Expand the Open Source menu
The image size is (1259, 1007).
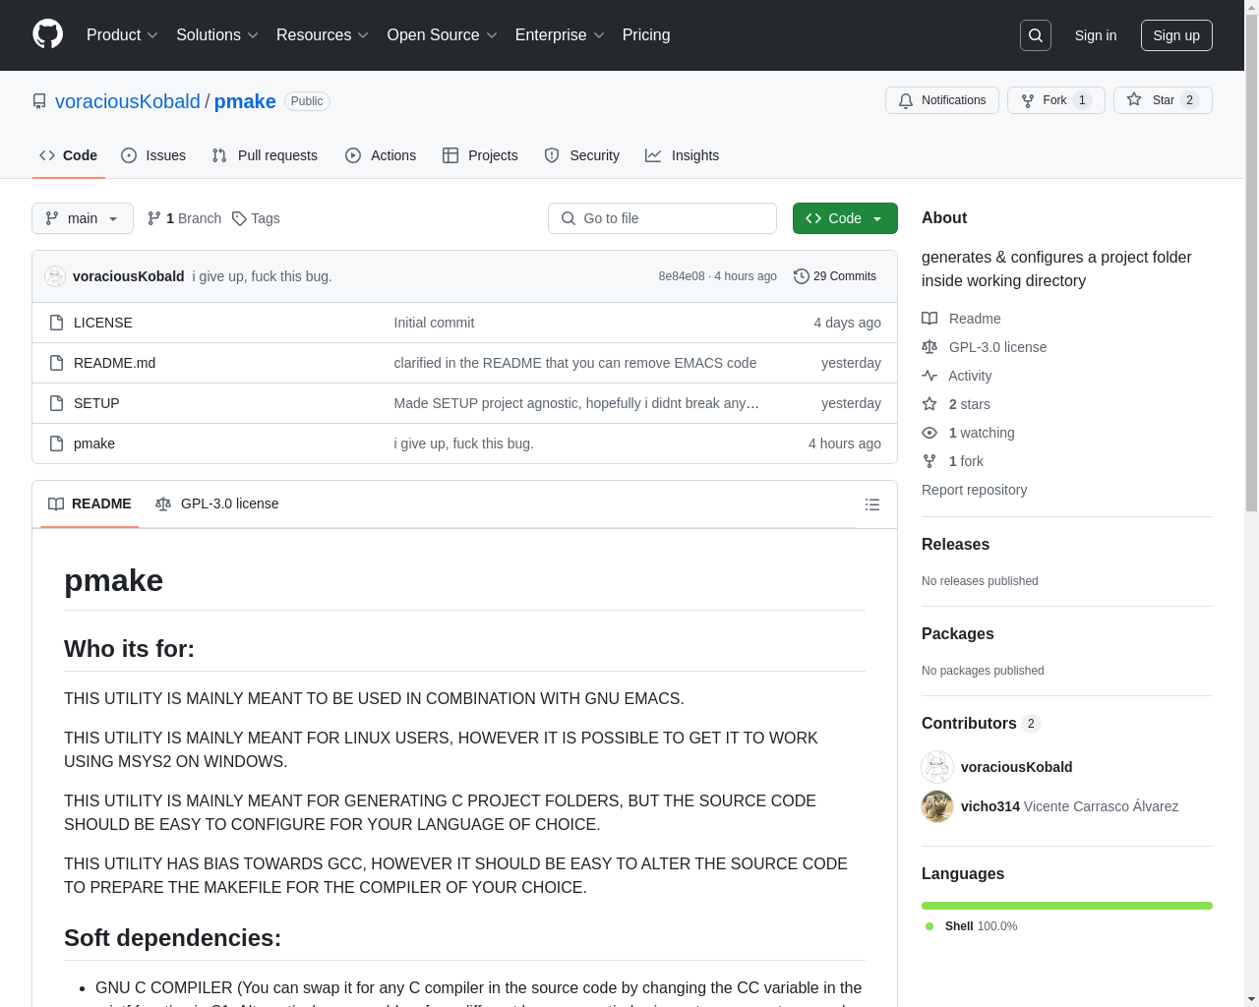pyautogui.click(x=443, y=35)
